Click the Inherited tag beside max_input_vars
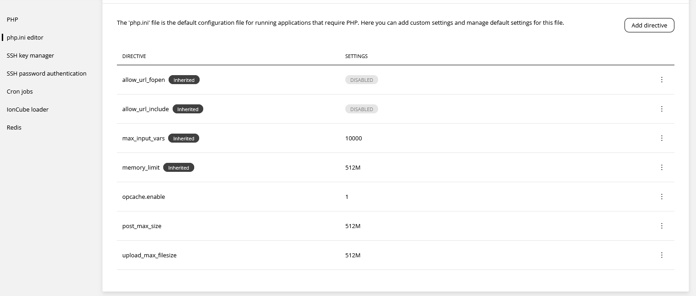Image resolution: width=696 pixels, height=296 pixels. click(183, 138)
